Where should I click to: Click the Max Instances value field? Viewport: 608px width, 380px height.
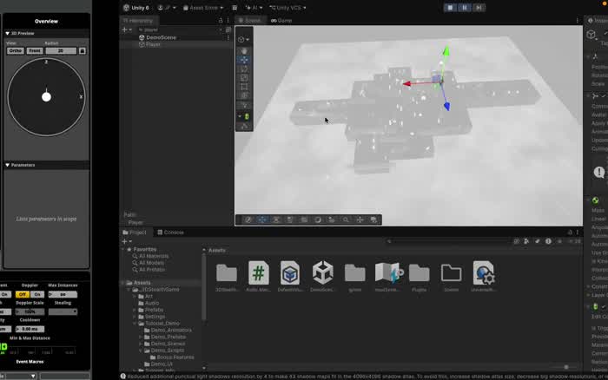click(63, 294)
